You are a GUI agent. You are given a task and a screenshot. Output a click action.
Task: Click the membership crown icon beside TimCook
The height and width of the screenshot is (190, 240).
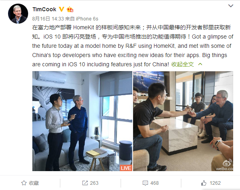70,10
